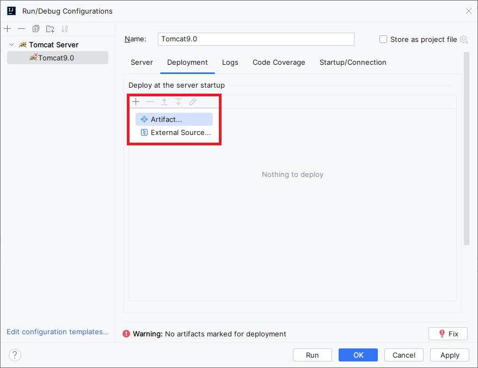
Task: Add a new run configuration in sidebar
Action: (x=8, y=29)
